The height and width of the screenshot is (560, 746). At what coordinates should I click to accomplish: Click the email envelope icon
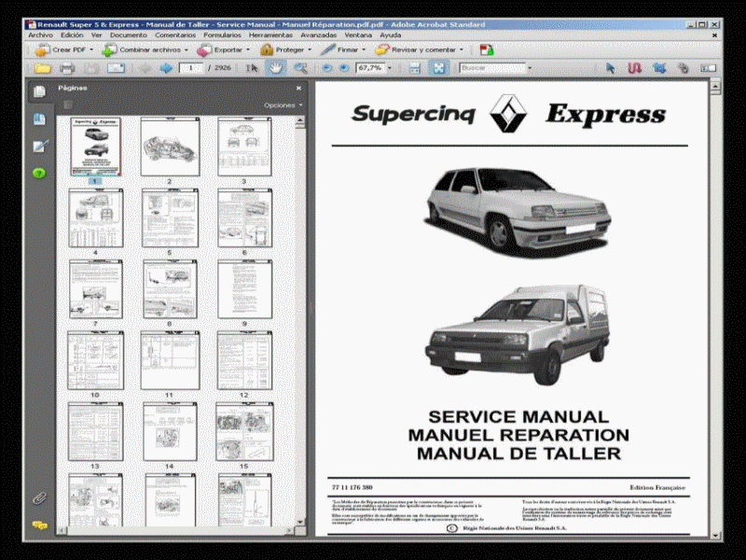point(116,68)
